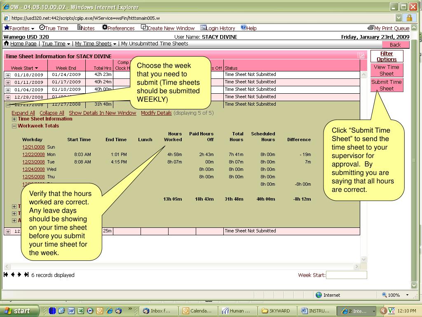The height and width of the screenshot is (317, 422).
Task: Open Calendar taskbar window
Action: (198, 311)
